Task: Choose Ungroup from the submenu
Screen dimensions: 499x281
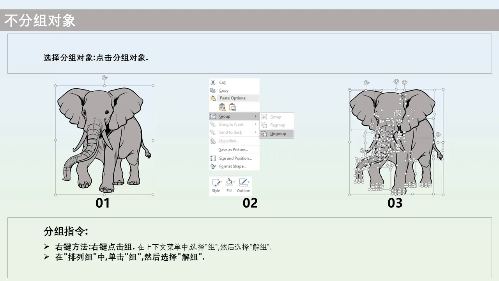Action: [x=278, y=133]
